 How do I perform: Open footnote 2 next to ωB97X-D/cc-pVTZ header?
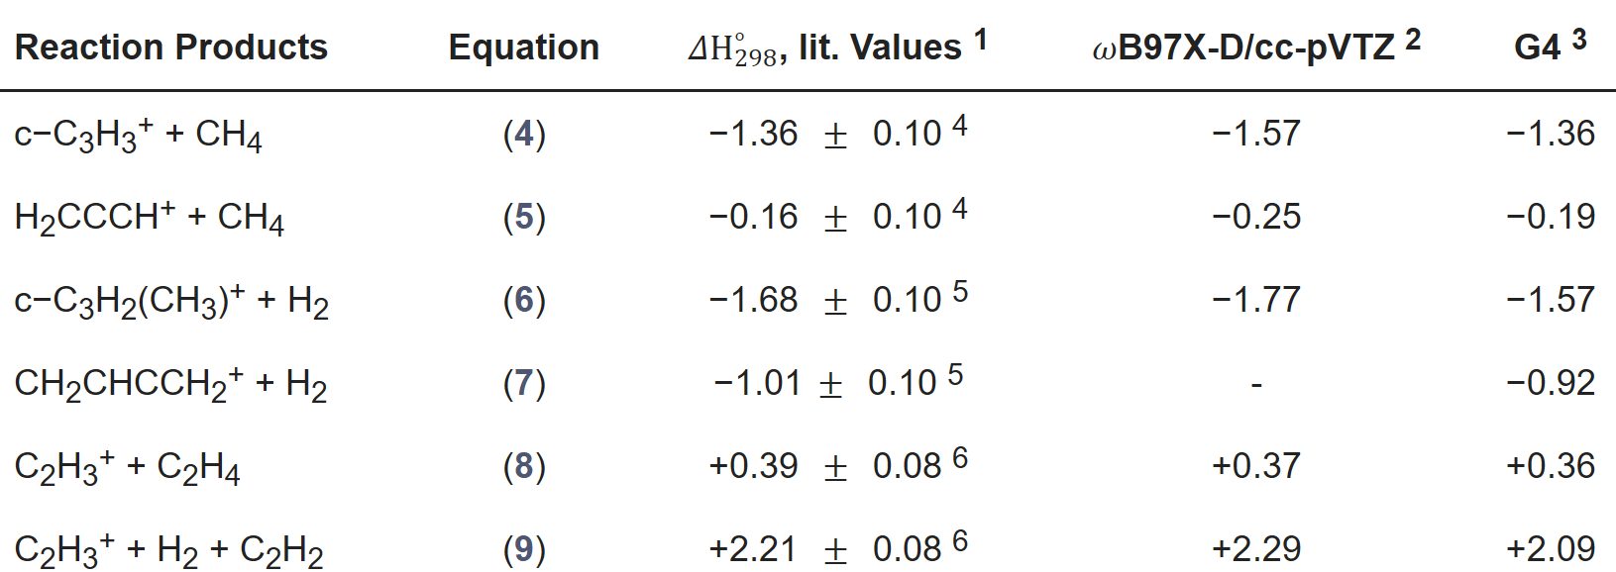click(1413, 40)
